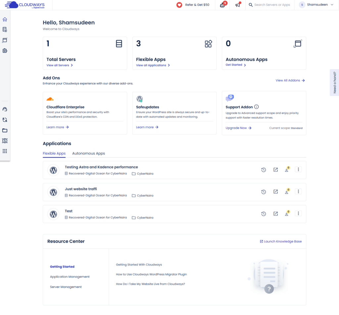The width and height of the screenshot is (339, 315).
Task: Switch to Flexible Apps tab
Action: pos(54,154)
